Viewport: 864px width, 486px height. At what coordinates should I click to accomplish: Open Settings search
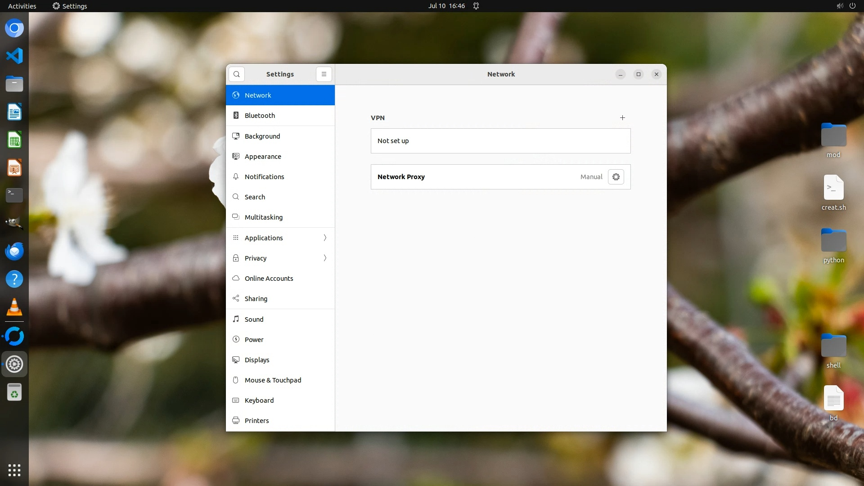coord(237,74)
